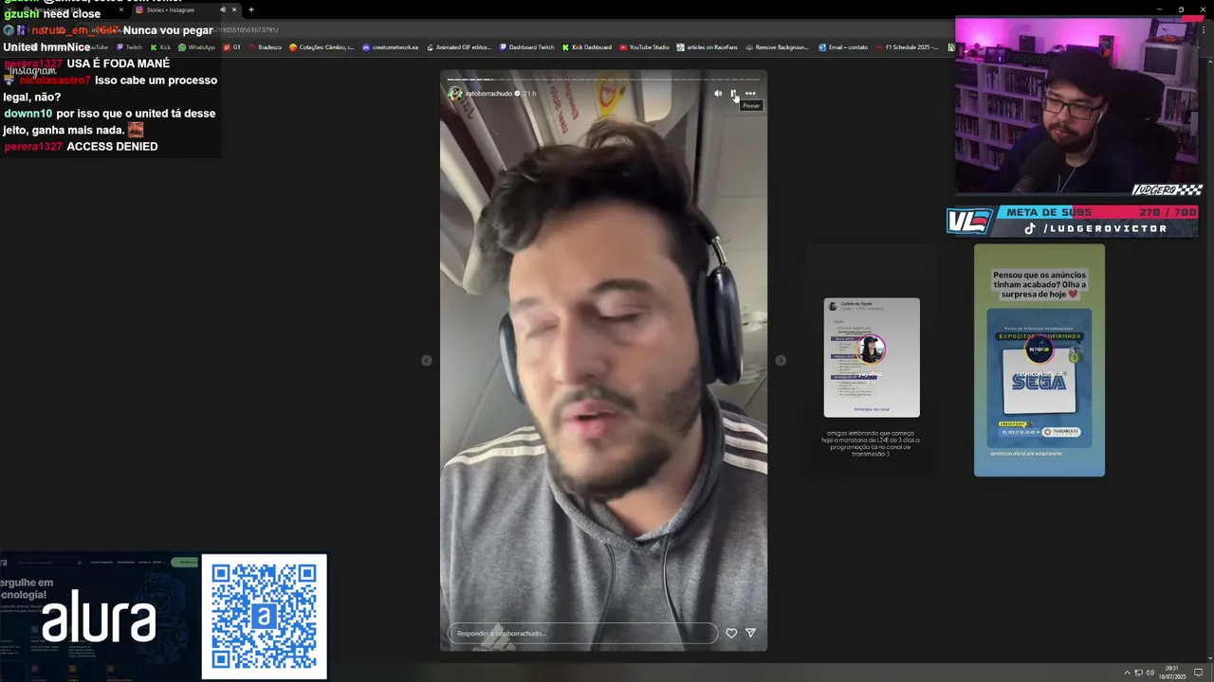Click the /LUDGEROVICTOR TikTok handle text
This screenshot has height=682, width=1214.
[x=1105, y=228]
